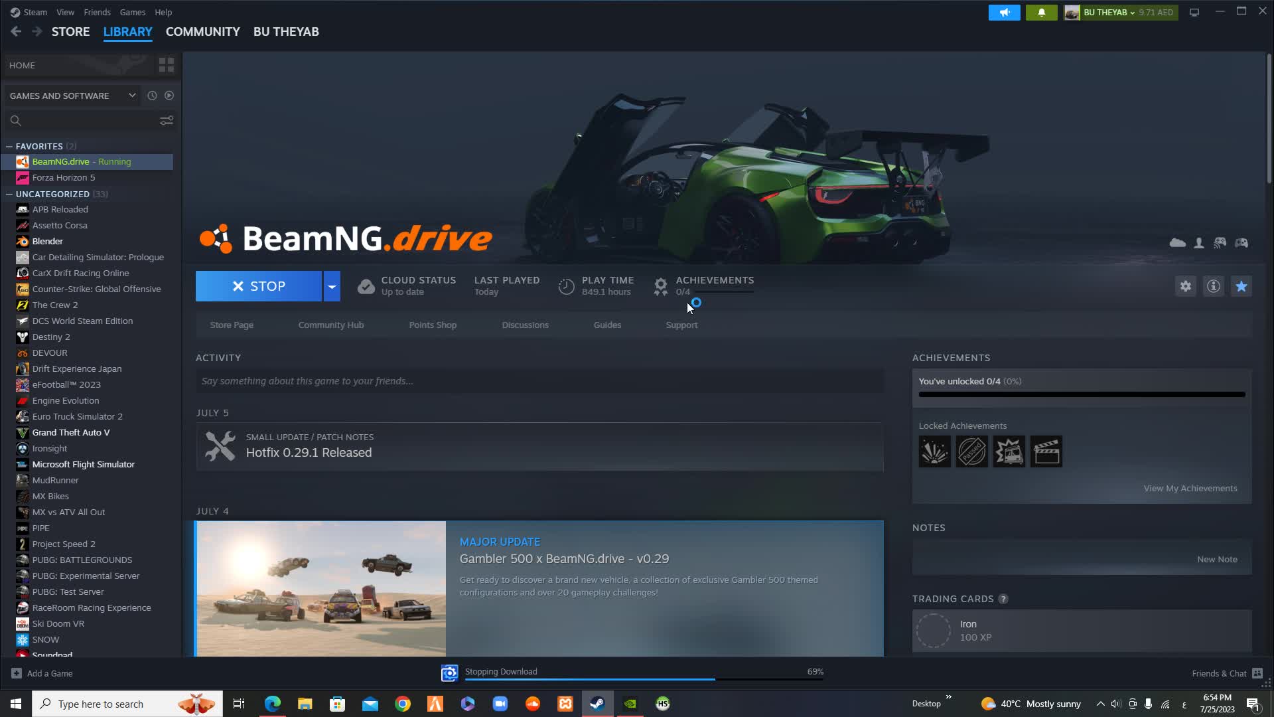Screen dimensions: 1274x717
Task: Open the game settings gear icon
Action: click(x=1185, y=286)
